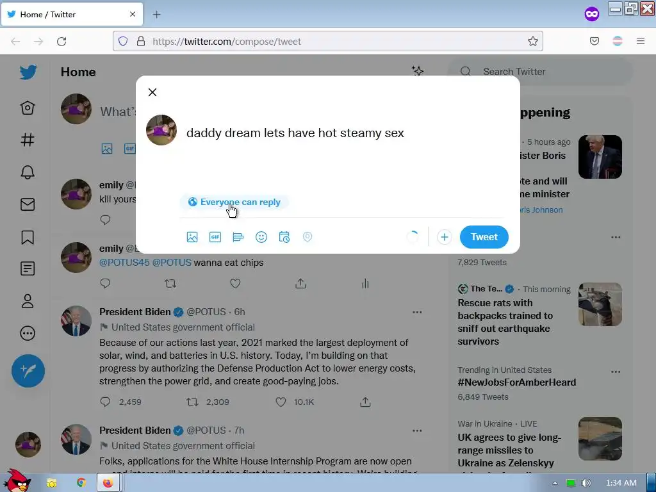Viewport: 656px width, 492px height.
Task: Open emoji picker in compose dialog
Action: tap(261, 237)
